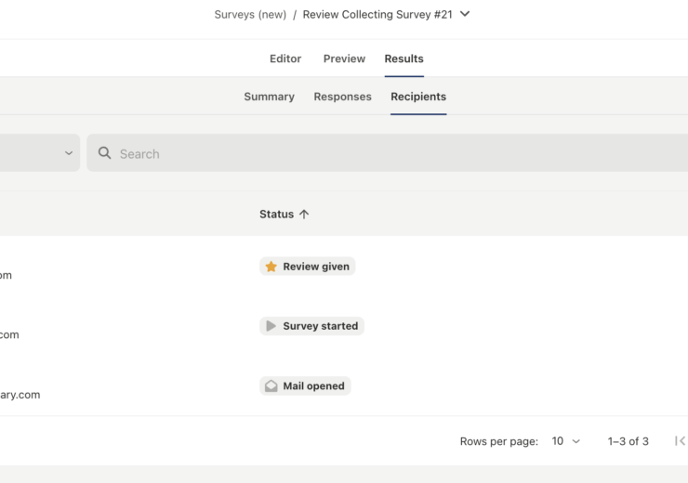This screenshot has width=688, height=483.
Task: Select the Recipients sub-tab
Action: coord(418,97)
